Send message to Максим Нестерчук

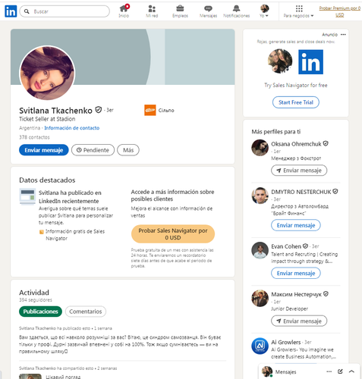click(x=299, y=321)
